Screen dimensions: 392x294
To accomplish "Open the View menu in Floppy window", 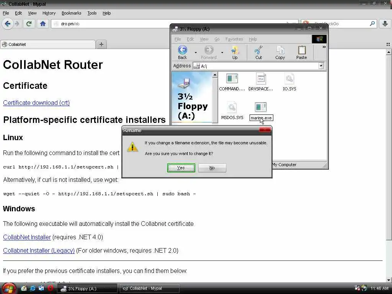I will click(204, 39).
